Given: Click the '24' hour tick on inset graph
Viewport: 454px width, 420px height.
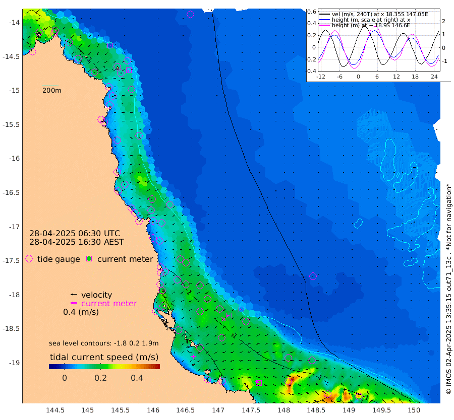Looking at the screenshot, I should [x=434, y=77].
